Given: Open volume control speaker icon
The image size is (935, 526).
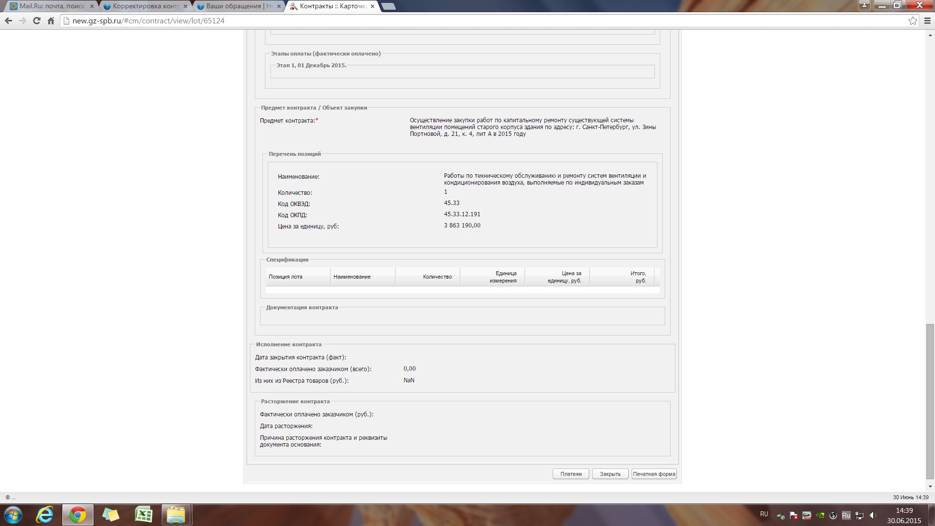Looking at the screenshot, I should coord(873,515).
